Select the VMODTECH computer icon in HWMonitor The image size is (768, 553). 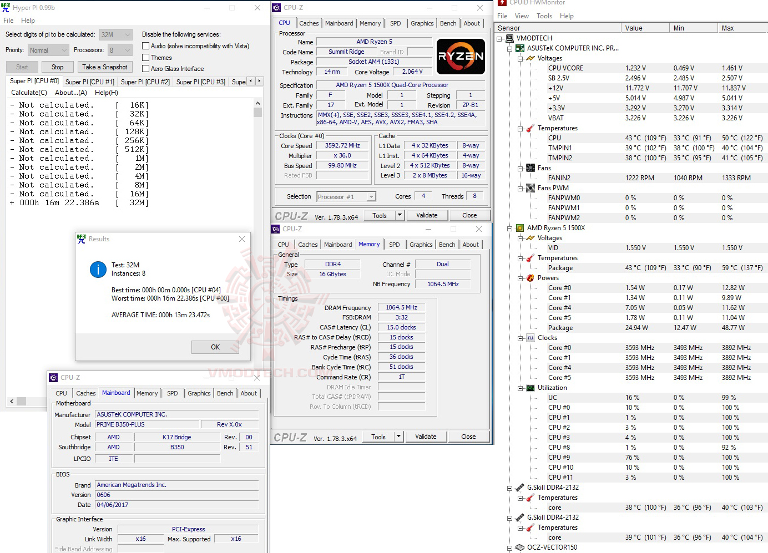tap(511, 38)
